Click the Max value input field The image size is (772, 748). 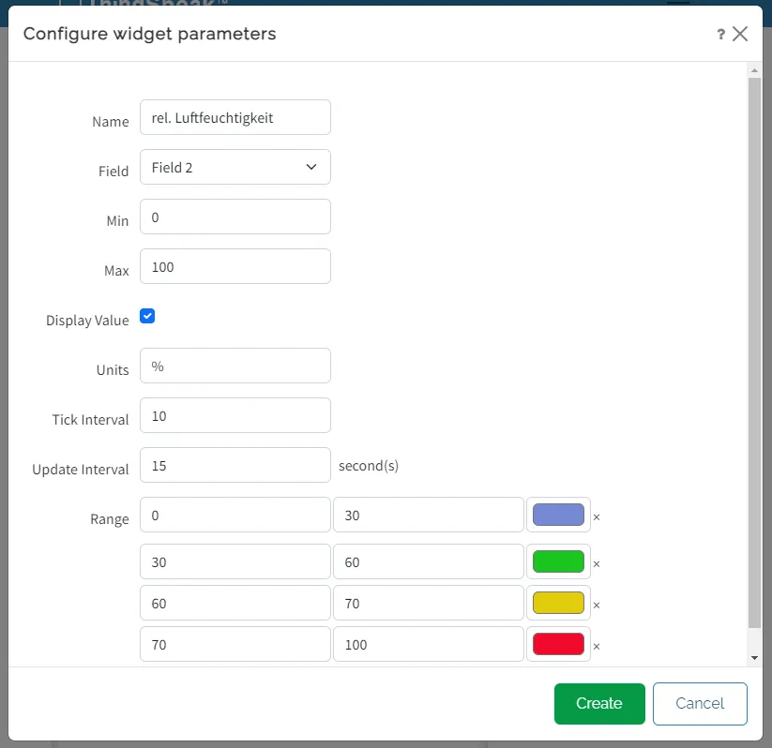point(235,266)
